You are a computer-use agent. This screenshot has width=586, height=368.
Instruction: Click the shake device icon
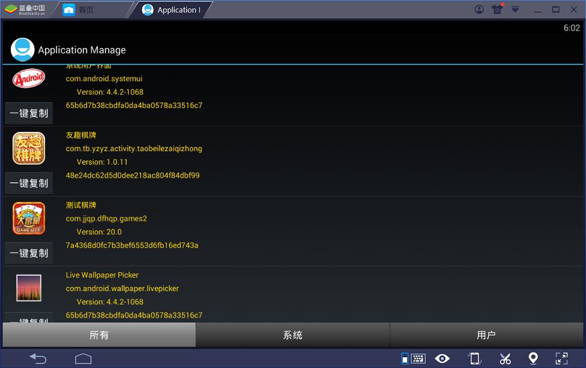coord(474,358)
